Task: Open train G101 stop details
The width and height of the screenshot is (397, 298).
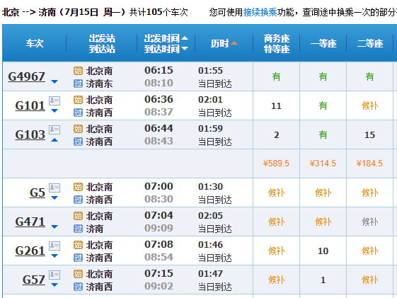Action: (30, 105)
